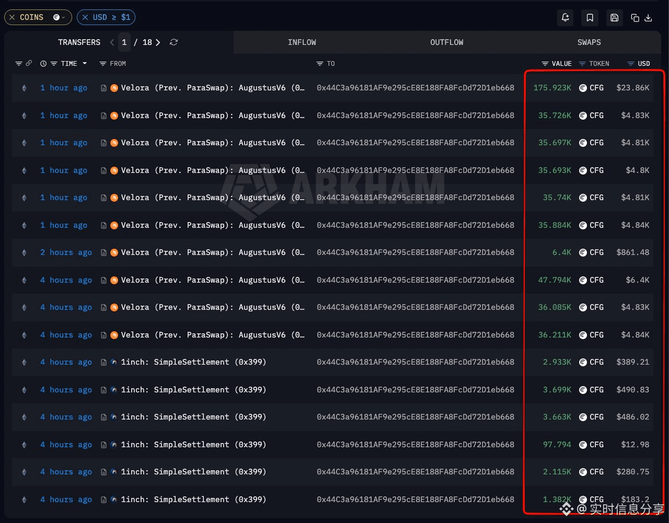Click the 35.697K value cell
669x523 pixels.
coord(555,143)
